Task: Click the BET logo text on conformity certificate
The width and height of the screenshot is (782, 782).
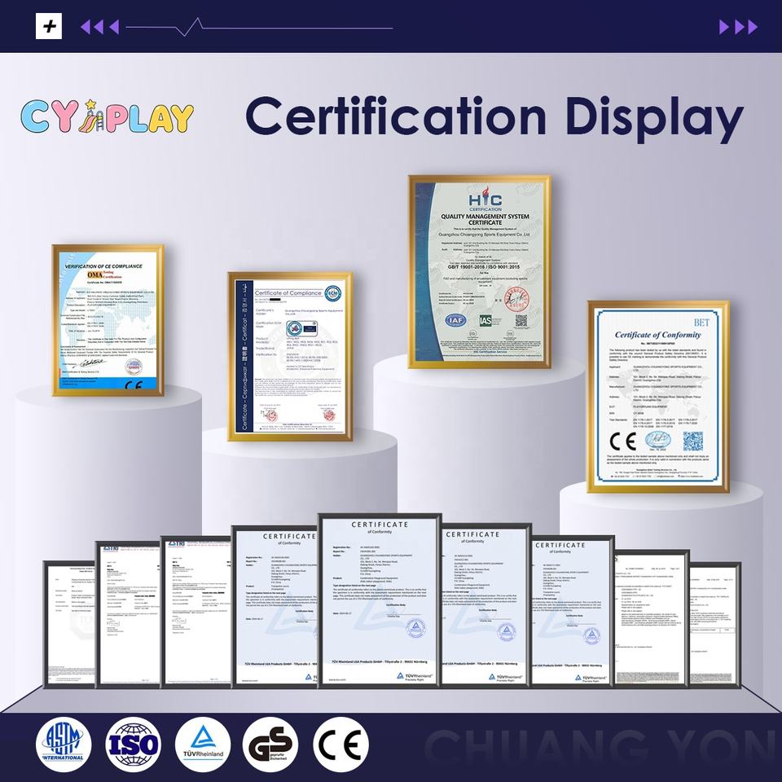Action: [x=701, y=323]
